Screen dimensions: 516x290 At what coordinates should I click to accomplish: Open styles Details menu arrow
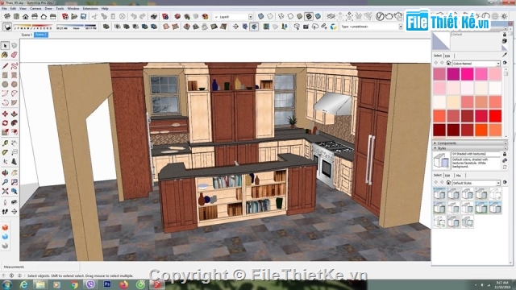[x=505, y=182]
